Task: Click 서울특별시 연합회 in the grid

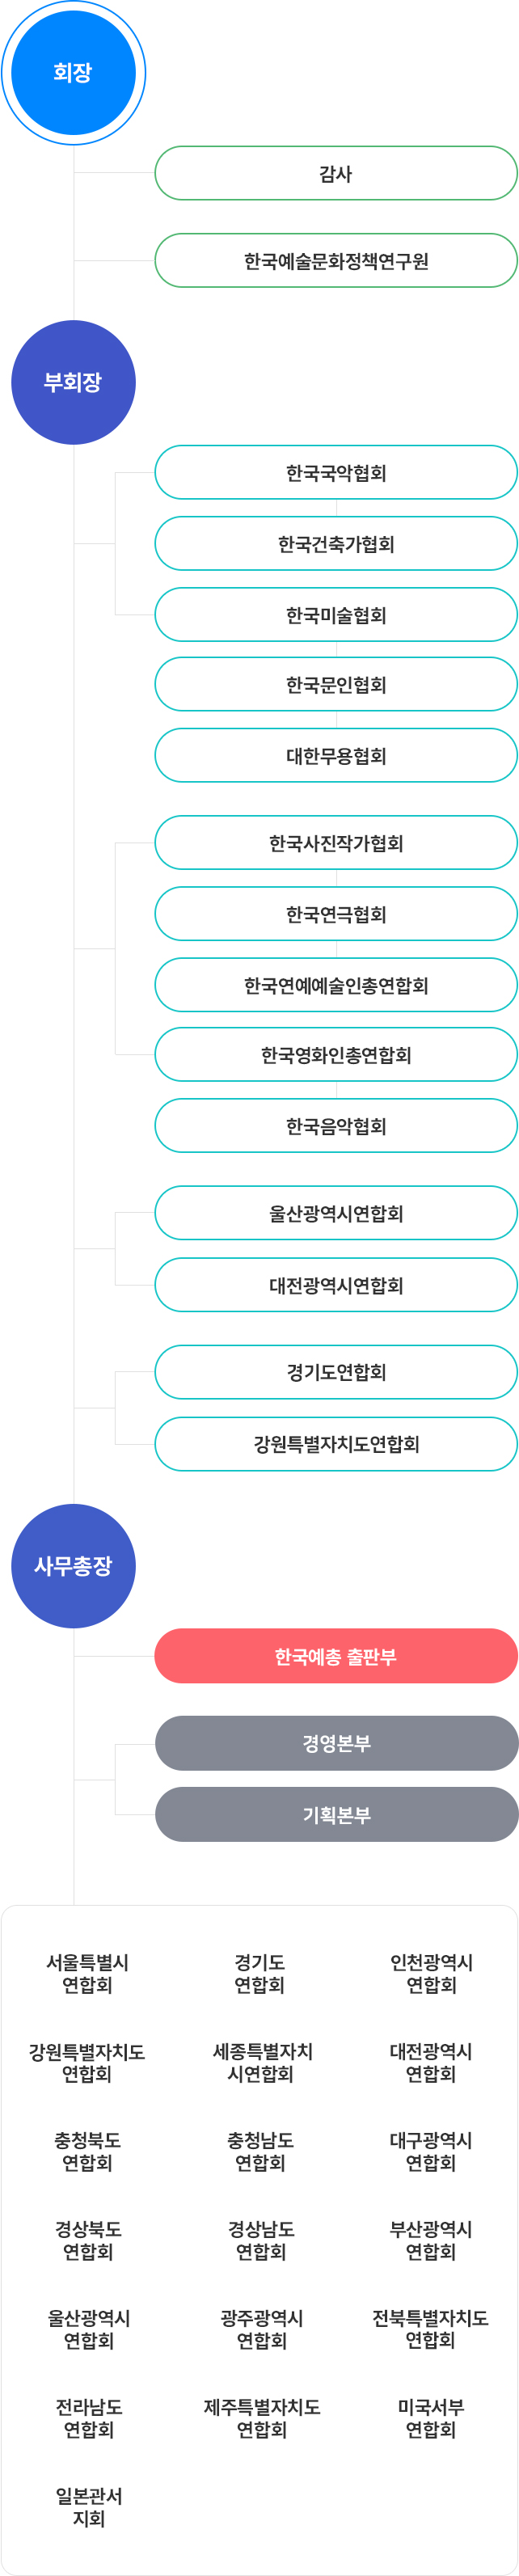Action: pyautogui.click(x=88, y=1973)
